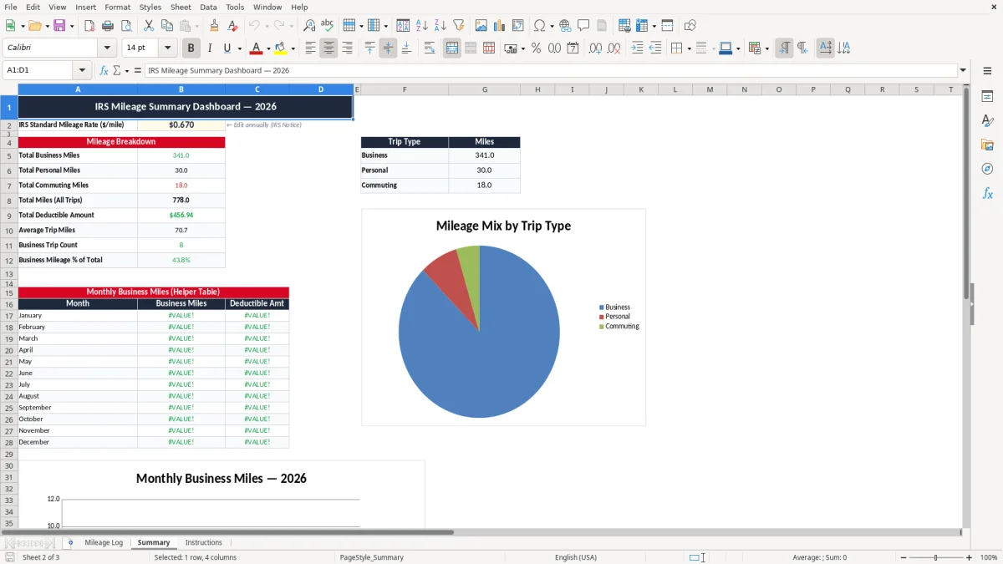Image resolution: width=1003 pixels, height=564 pixels.
Task: Click zoom-out minus button
Action: (x=902, y=557)
